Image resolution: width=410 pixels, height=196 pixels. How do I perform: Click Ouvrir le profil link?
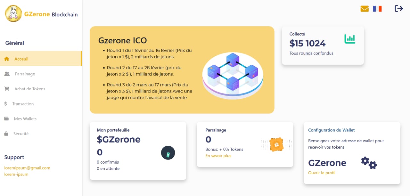(x=322, y=173)
